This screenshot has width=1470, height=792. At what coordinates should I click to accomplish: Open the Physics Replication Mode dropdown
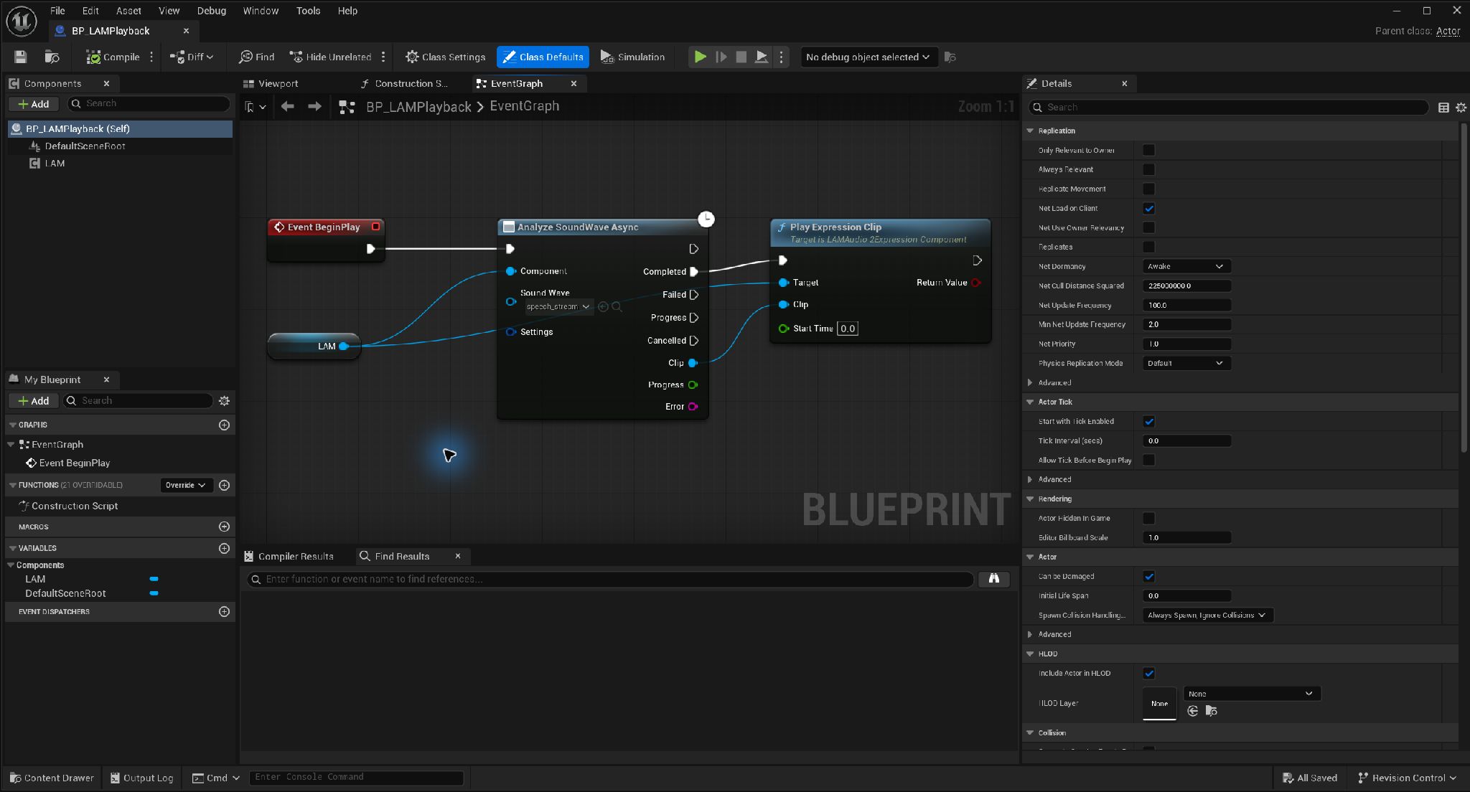pos(1186,363)
